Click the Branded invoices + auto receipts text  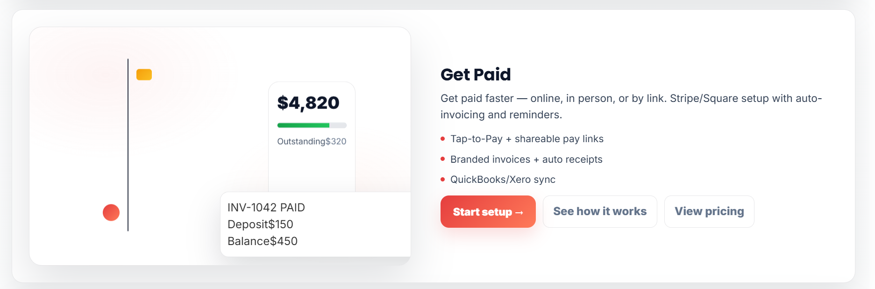[526, 159]
